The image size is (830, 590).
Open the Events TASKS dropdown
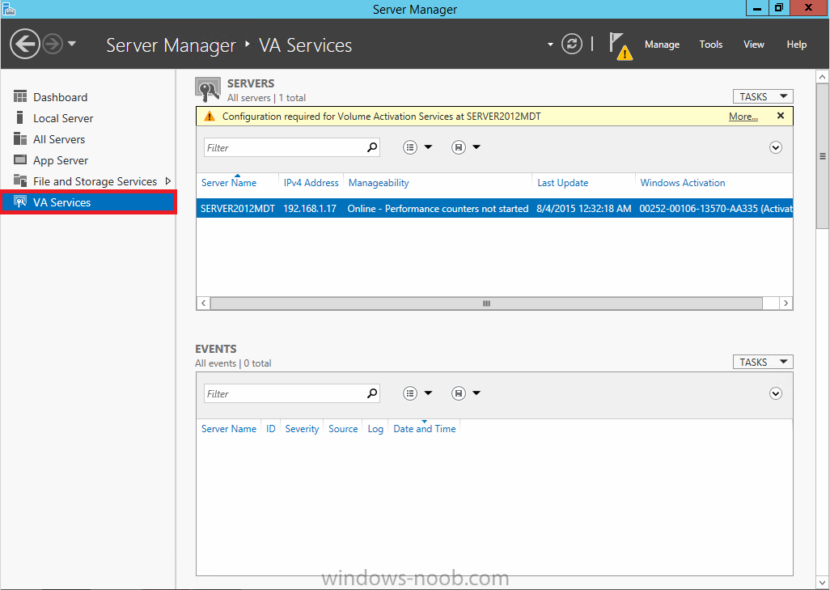(762, 362)
